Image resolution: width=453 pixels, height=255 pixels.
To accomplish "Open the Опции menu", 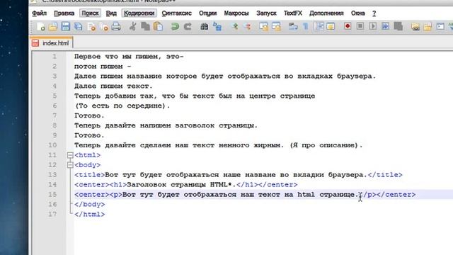I will 207,13.
